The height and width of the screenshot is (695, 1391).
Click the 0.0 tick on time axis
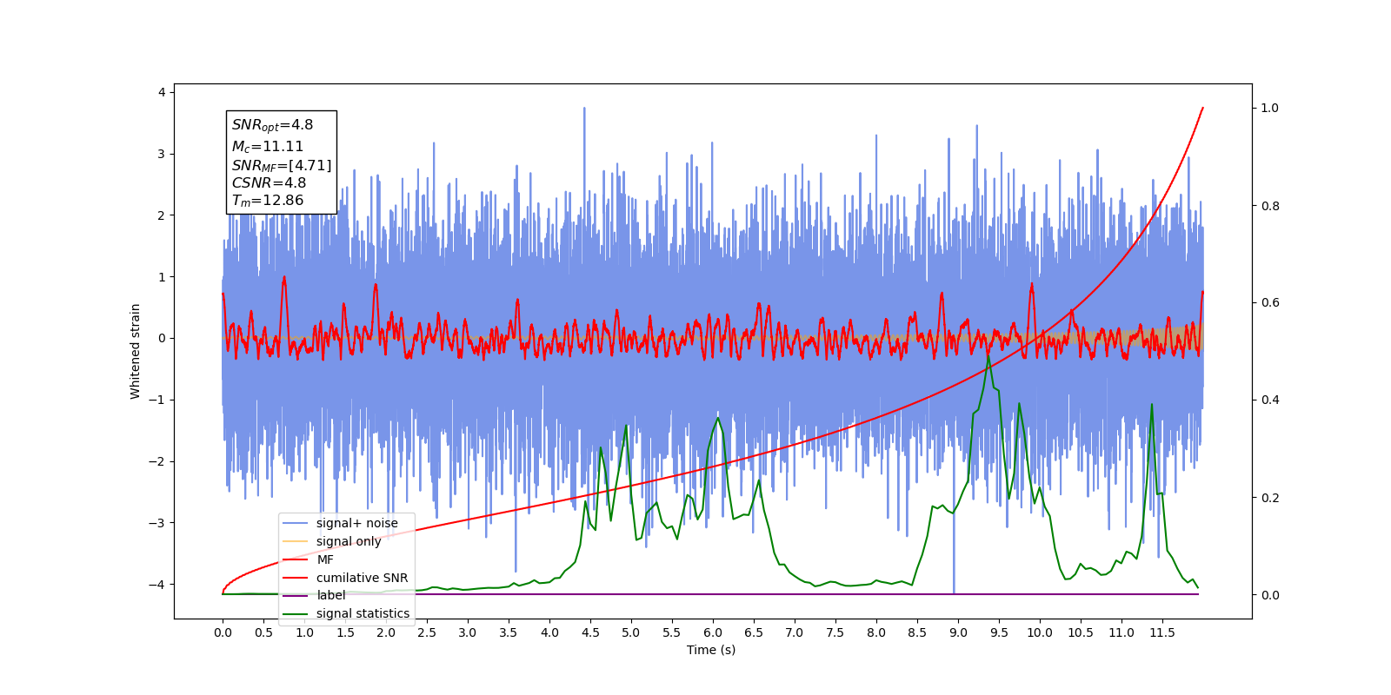(x=223, y=632)
